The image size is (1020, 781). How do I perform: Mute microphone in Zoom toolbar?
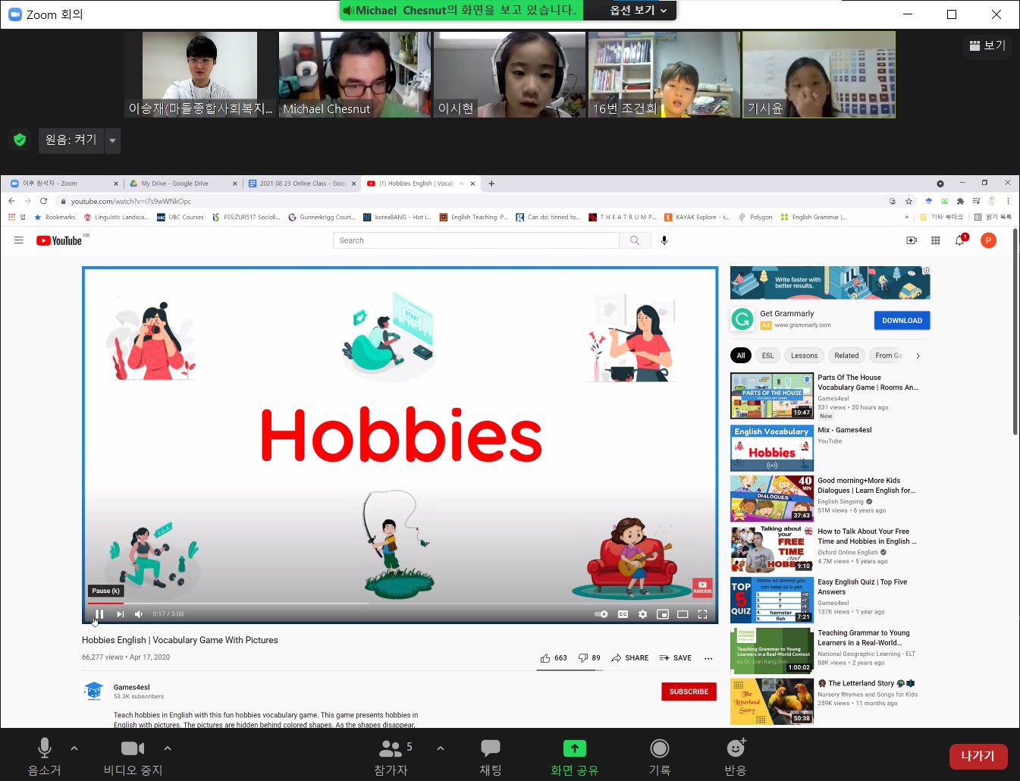(x=45, y=749)
